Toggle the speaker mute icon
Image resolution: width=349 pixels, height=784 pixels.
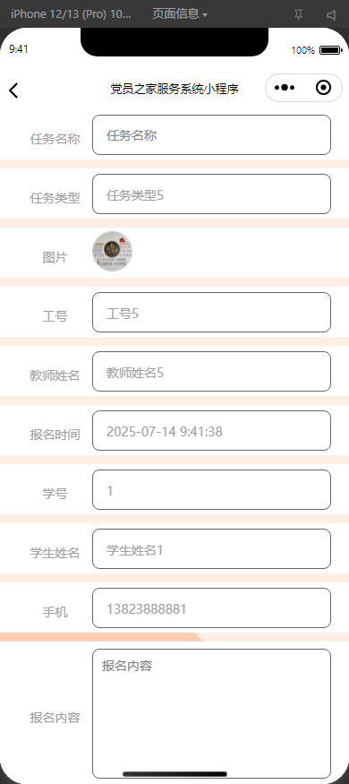coord(331,15)
